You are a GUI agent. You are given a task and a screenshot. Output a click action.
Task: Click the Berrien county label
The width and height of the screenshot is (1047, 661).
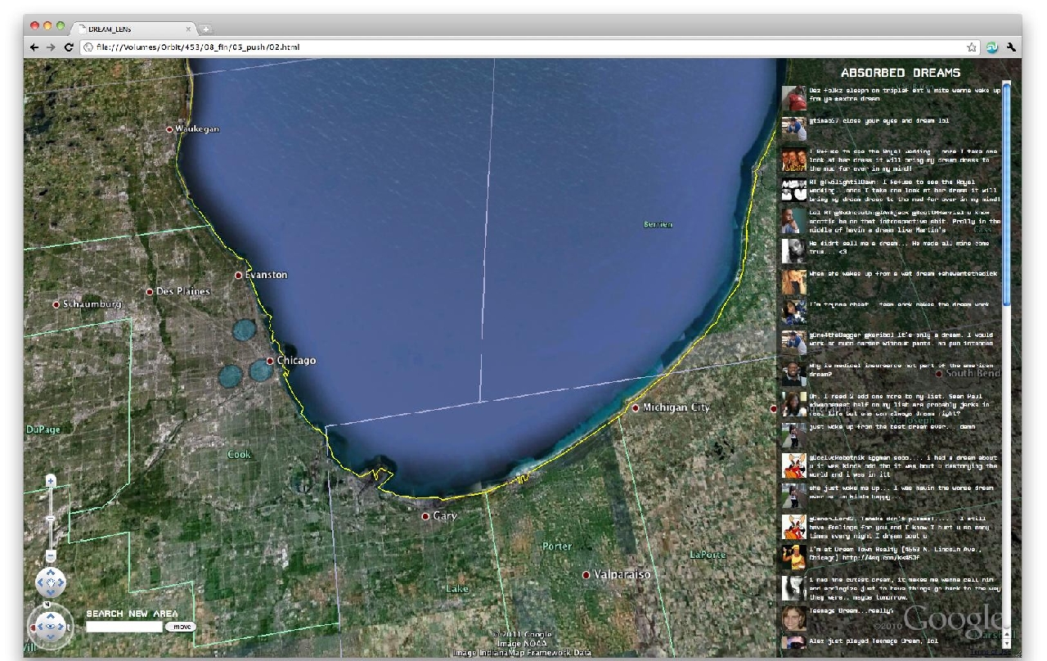coord(658,224)
